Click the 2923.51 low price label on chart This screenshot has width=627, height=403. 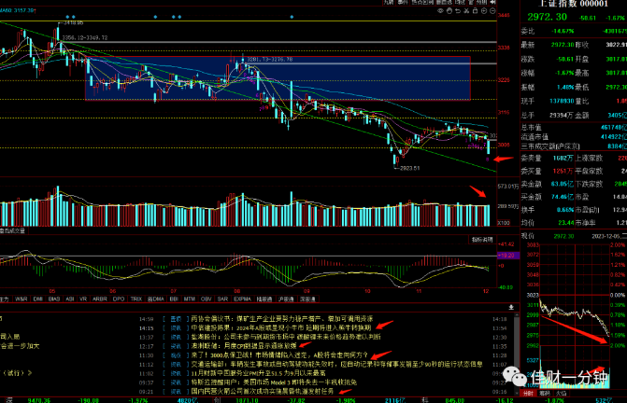coord(409,168)
